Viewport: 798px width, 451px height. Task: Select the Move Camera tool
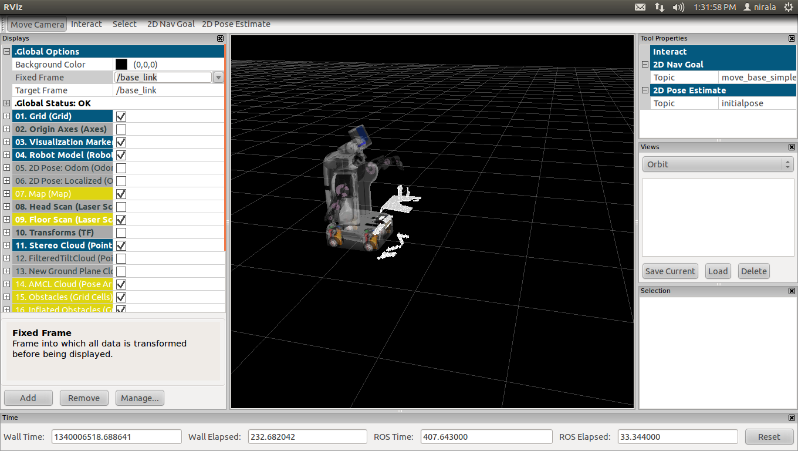pos(37,24)
